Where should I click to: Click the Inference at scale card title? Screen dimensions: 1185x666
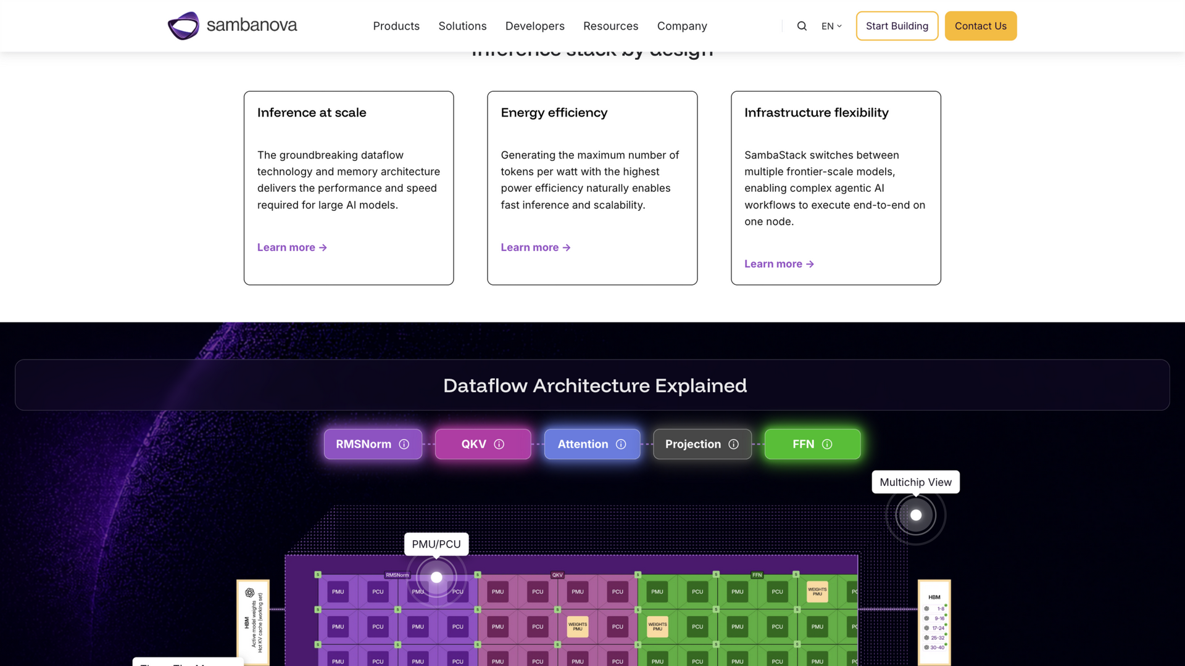coord(312,113)
